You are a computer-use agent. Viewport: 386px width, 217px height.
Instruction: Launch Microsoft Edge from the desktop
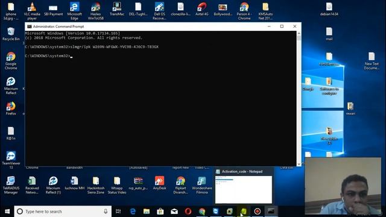74,11
